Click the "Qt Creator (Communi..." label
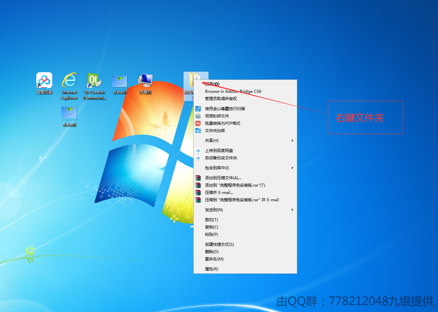 click(x=95, y=95)
